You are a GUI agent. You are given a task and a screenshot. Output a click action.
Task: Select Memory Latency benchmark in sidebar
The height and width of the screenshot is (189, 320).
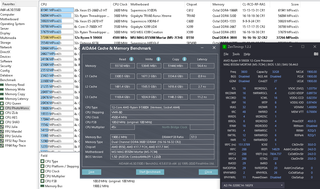(x=17, y=99)
